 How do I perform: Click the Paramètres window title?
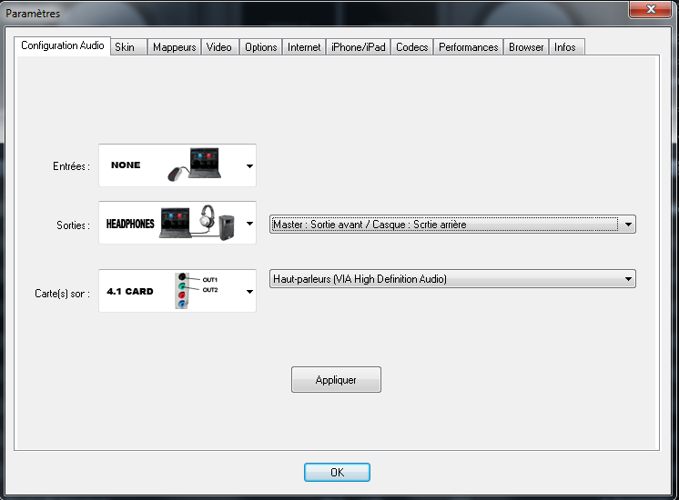[33, 14]
